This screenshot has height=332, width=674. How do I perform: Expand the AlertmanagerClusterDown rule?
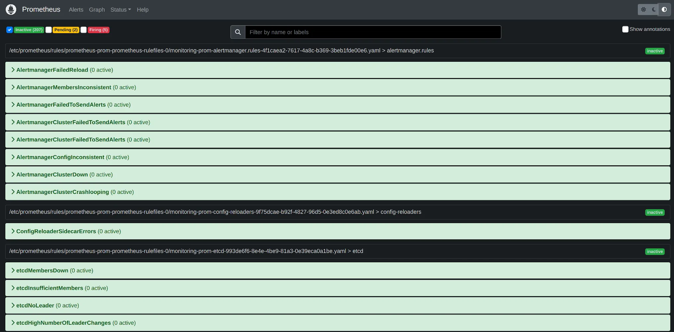[x=52, y=174]
